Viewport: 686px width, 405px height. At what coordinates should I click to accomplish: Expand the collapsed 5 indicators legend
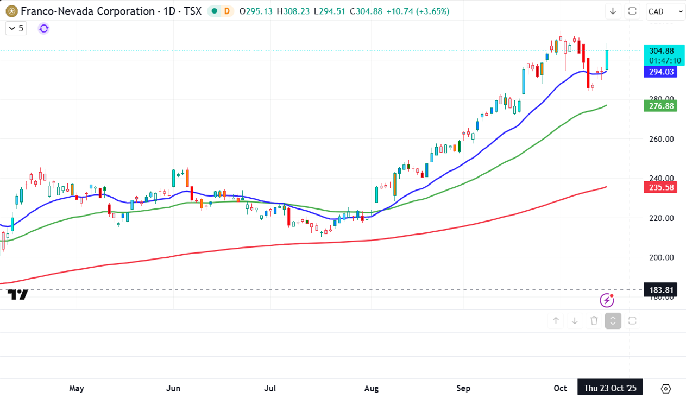(x=16, y=28)
